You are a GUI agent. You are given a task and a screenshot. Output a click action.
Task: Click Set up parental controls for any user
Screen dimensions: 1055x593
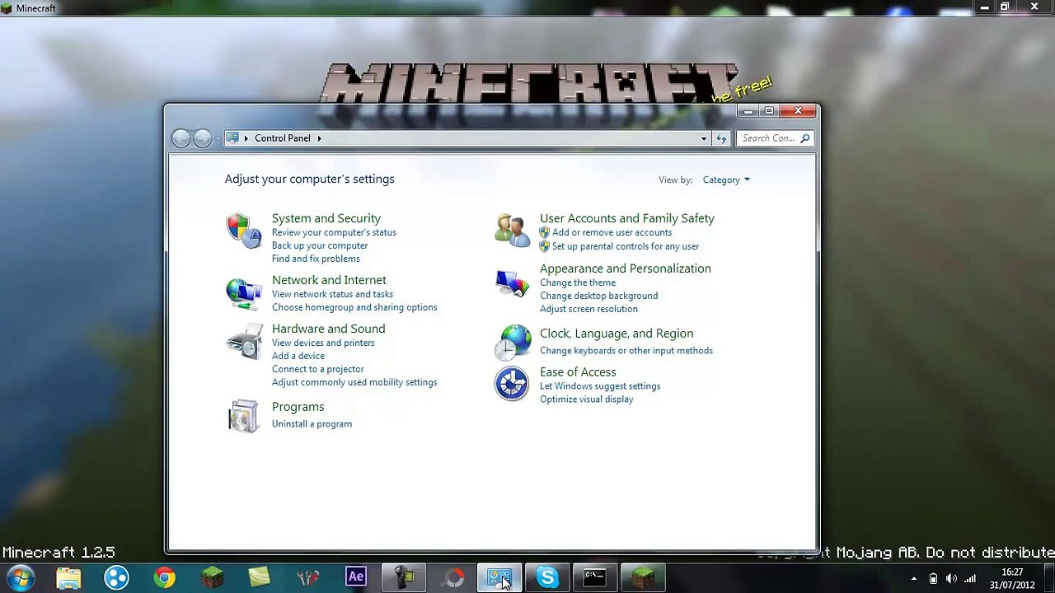tap(626, 246)
